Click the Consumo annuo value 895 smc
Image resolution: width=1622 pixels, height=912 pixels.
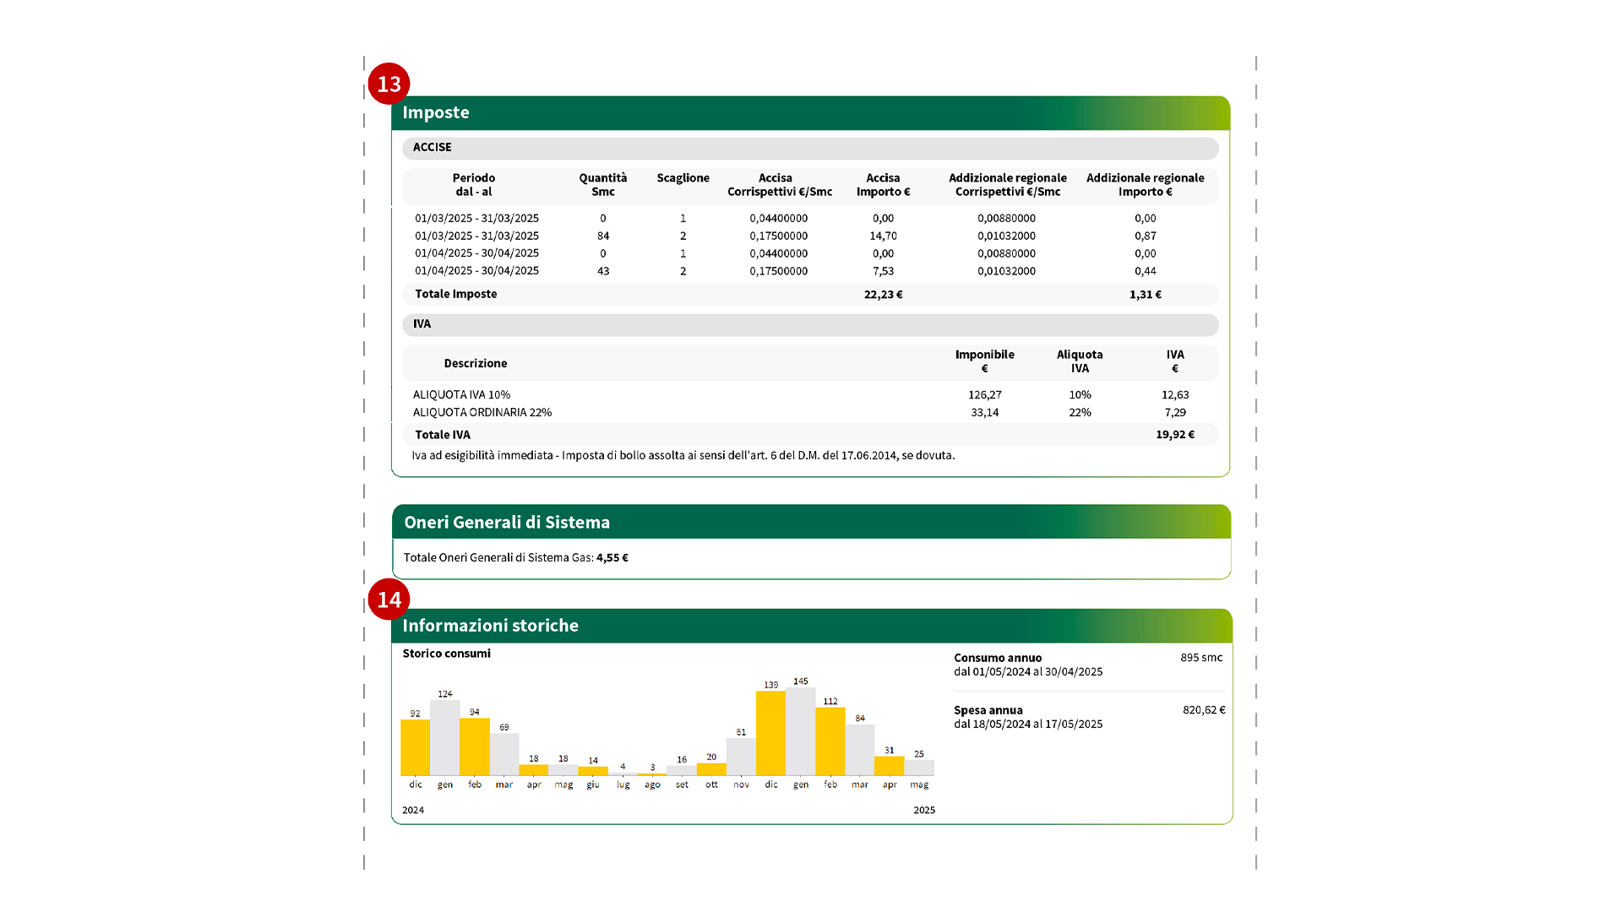[x=1200, y=658]
